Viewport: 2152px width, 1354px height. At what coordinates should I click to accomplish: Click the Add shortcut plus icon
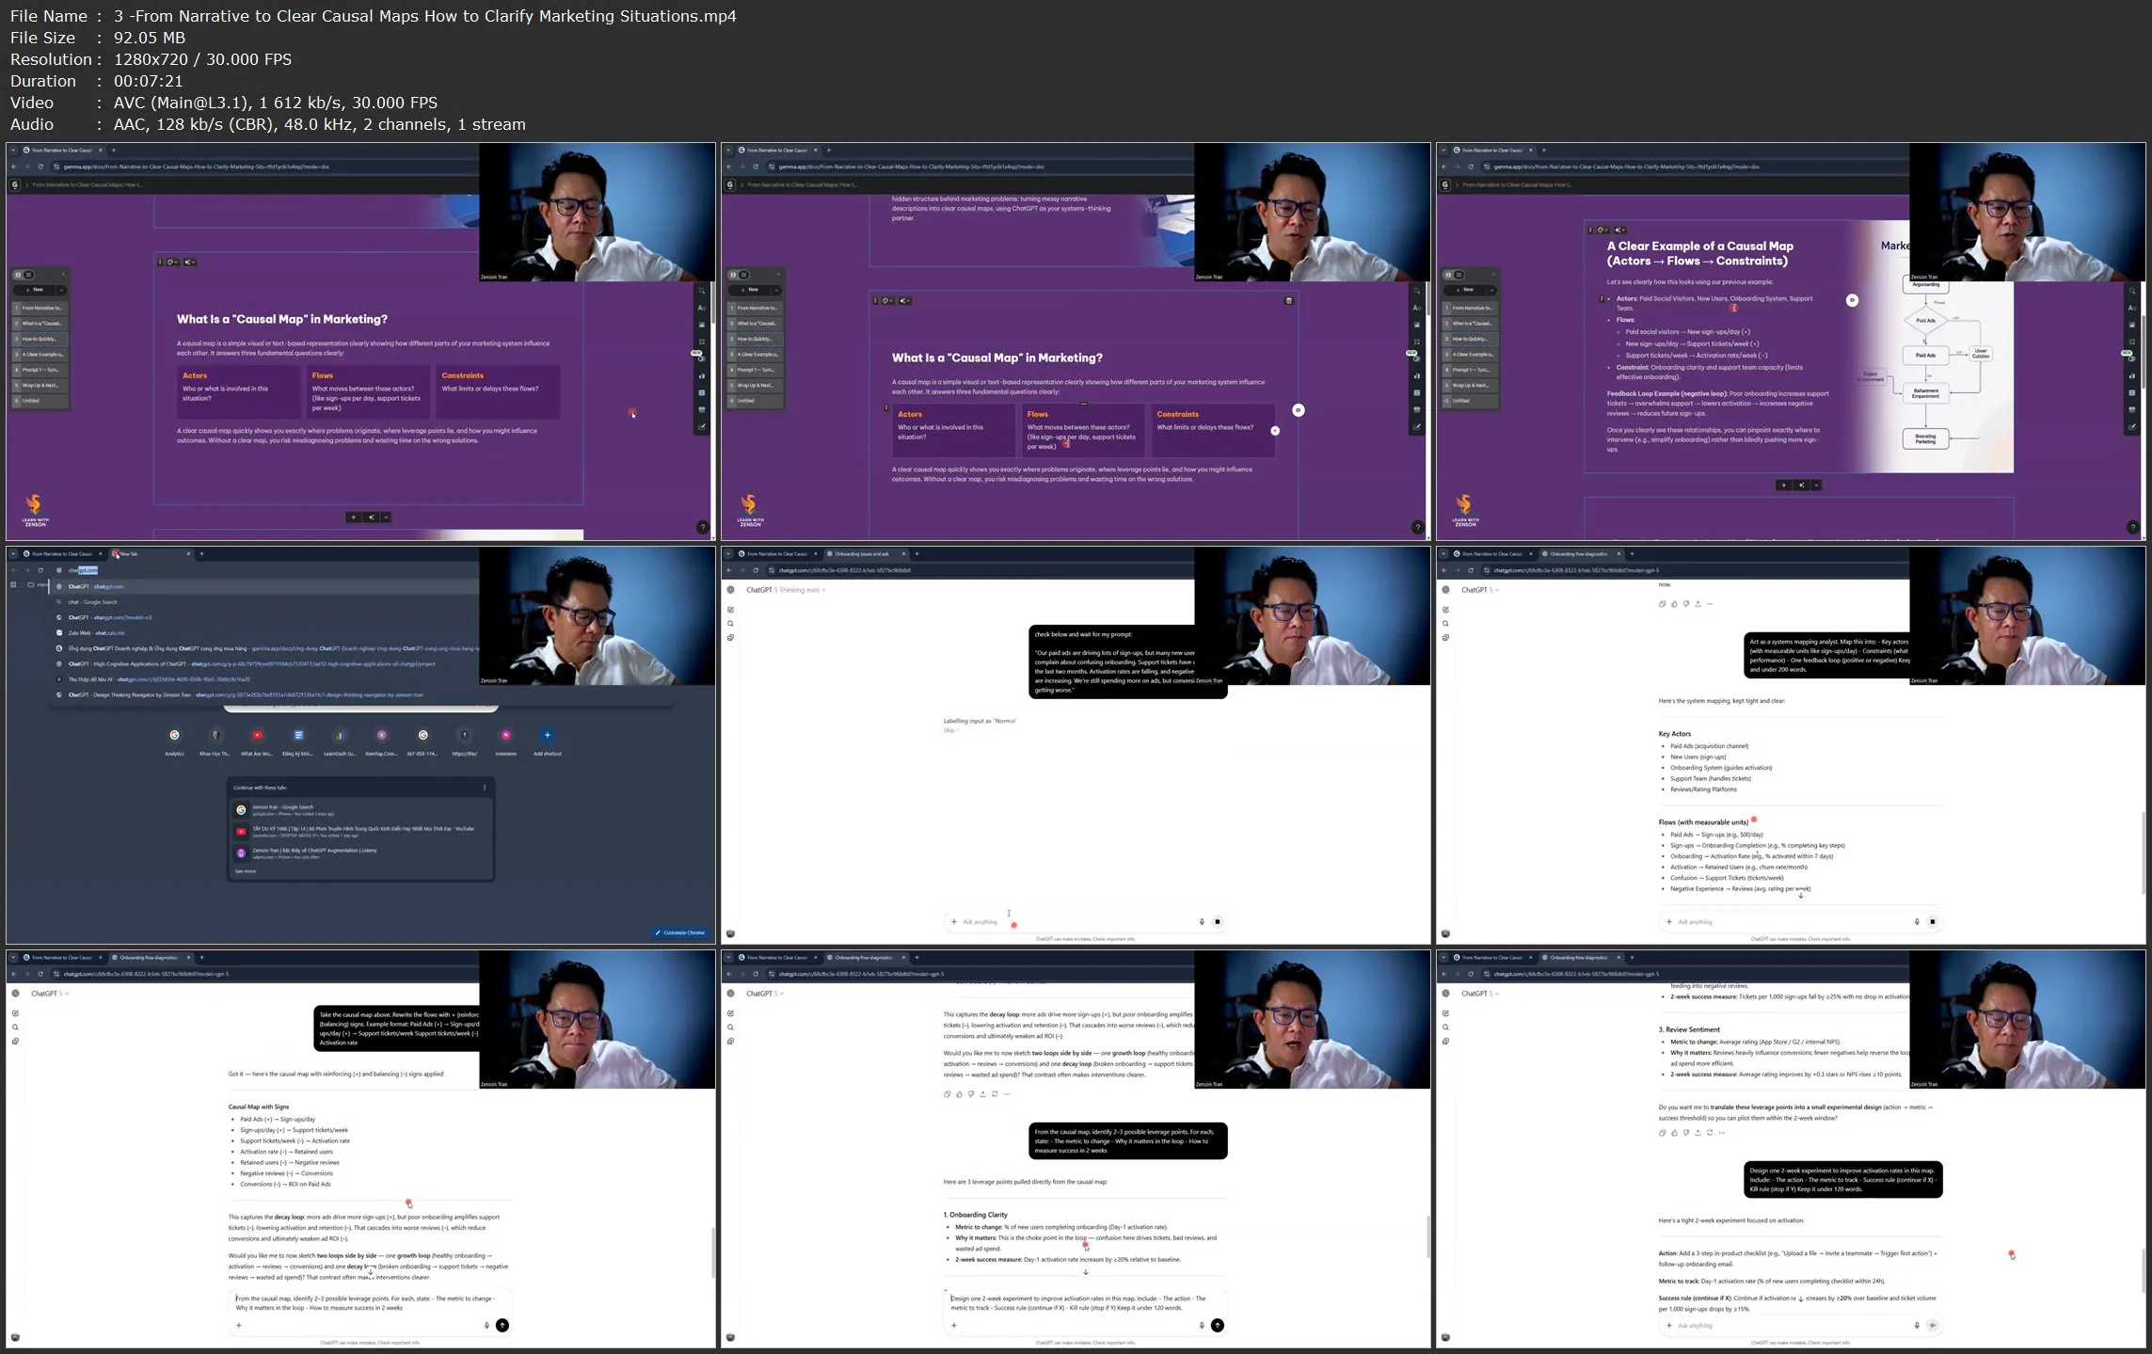[547, 736]
